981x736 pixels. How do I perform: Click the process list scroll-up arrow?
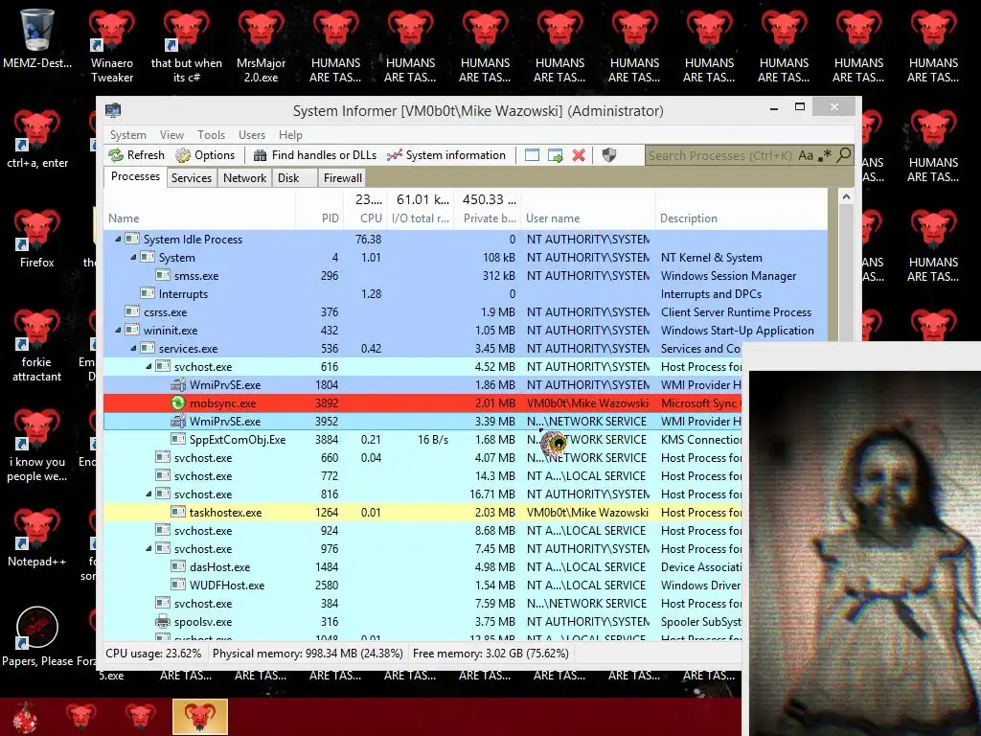846,197
